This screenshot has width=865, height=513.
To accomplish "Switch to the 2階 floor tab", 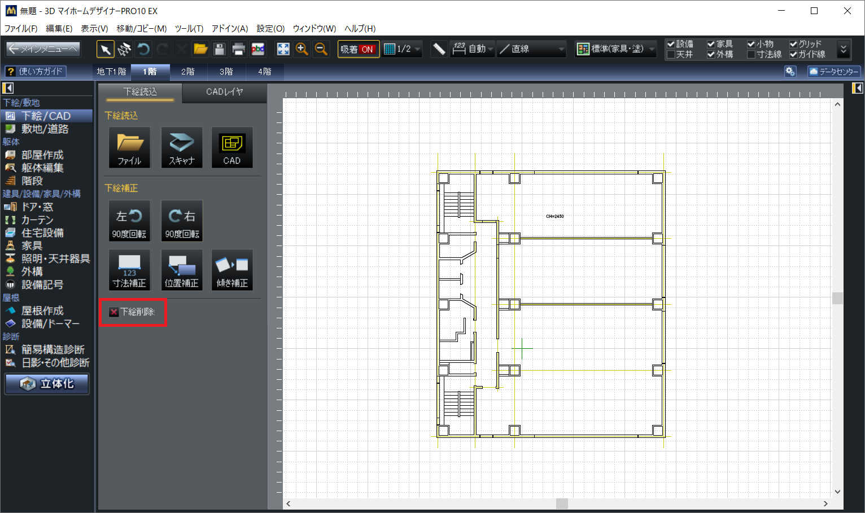I will pos(188,72).
